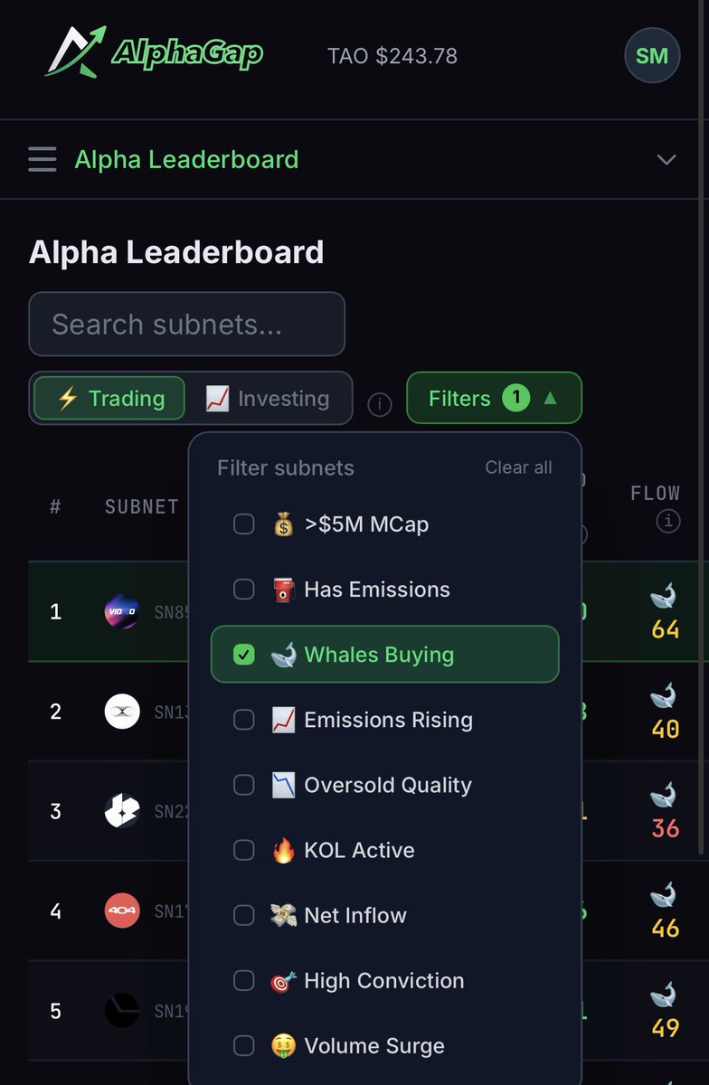The image size is (709, 1085).
Task: Click the SN85 subnet logo in row 1
Action: click(x=122, y=612)
